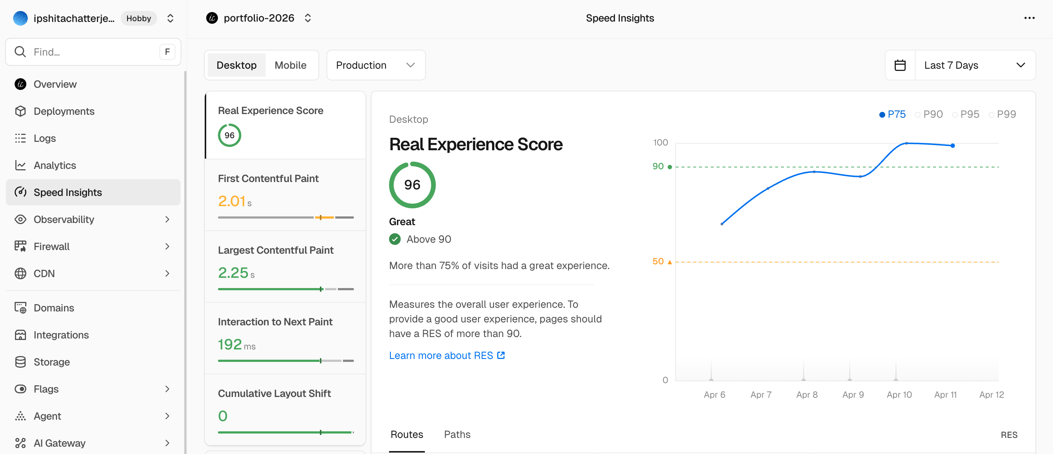Select the P75 percentile option
1053x454 pixels.
coord(892,114)
